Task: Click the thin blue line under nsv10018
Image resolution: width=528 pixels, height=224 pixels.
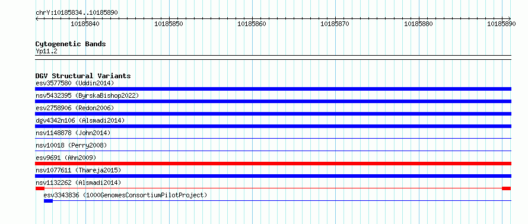Action: [273, 151]
